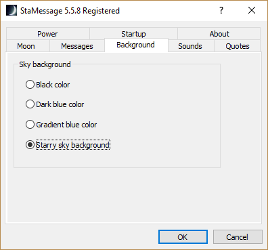Select the Background tab
The height and width of the screenshot is (250, 268).
point(136,45)
